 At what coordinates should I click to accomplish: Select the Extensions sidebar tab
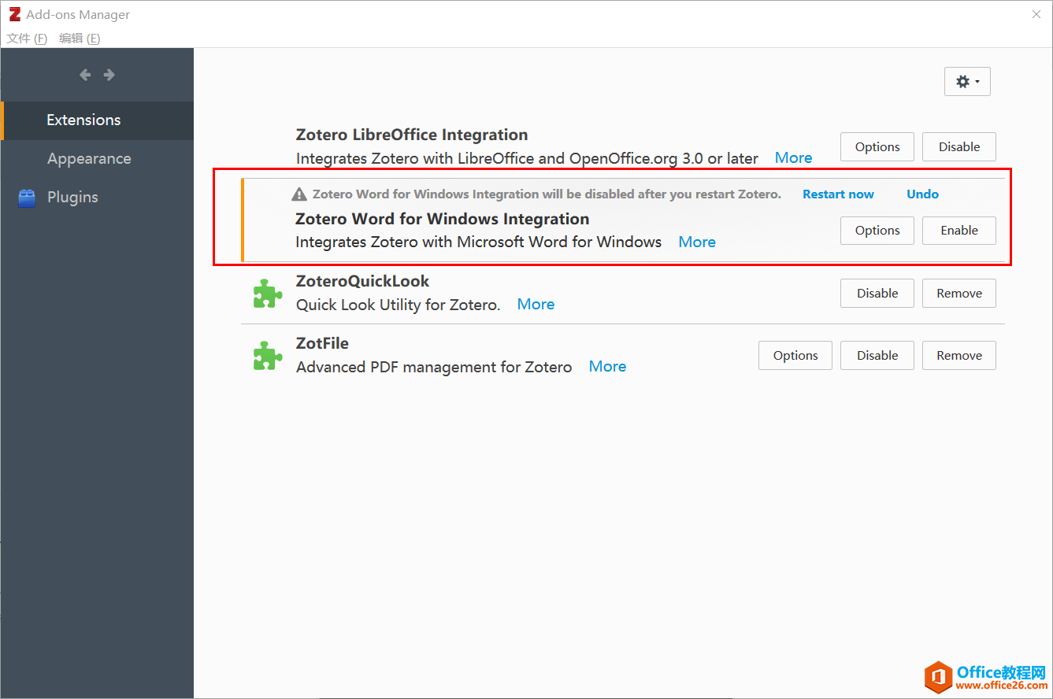tap(98, 120)
